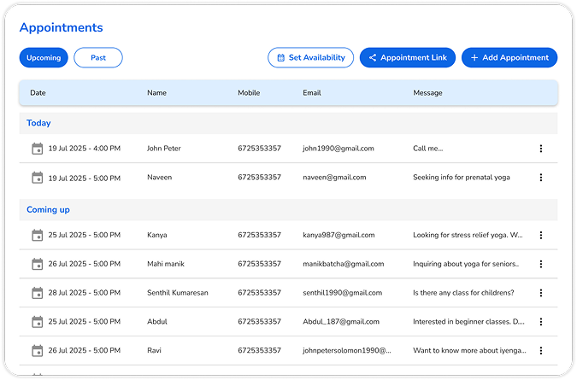Open three-dot menu for Mahi manik row
Screen dimensions: 577x380
540,264
